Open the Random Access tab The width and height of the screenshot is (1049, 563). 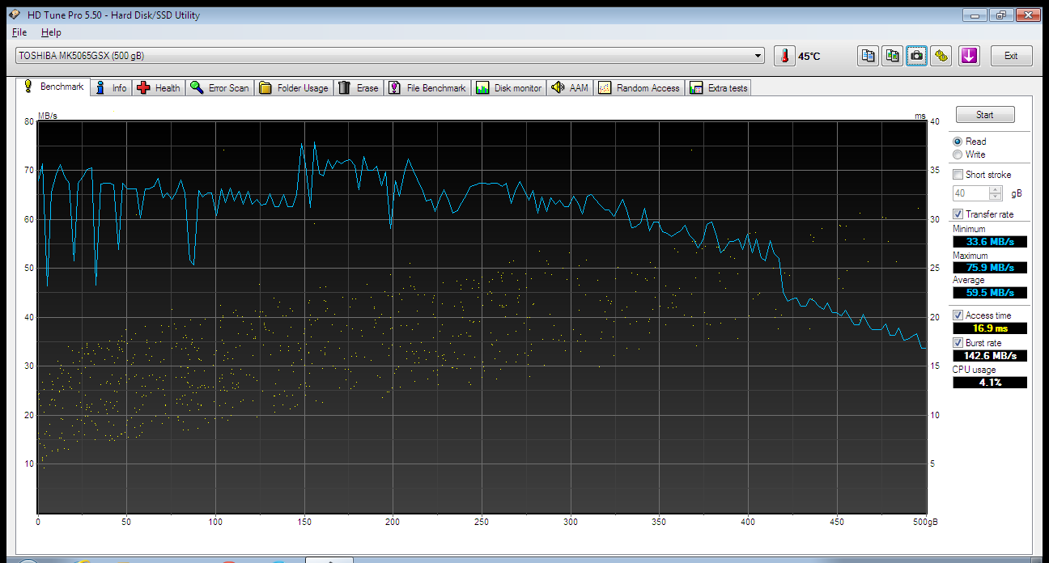coord(639,88)
